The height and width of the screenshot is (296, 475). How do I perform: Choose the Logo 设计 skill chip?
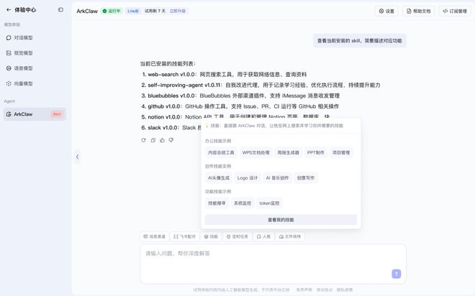(248, 178)
